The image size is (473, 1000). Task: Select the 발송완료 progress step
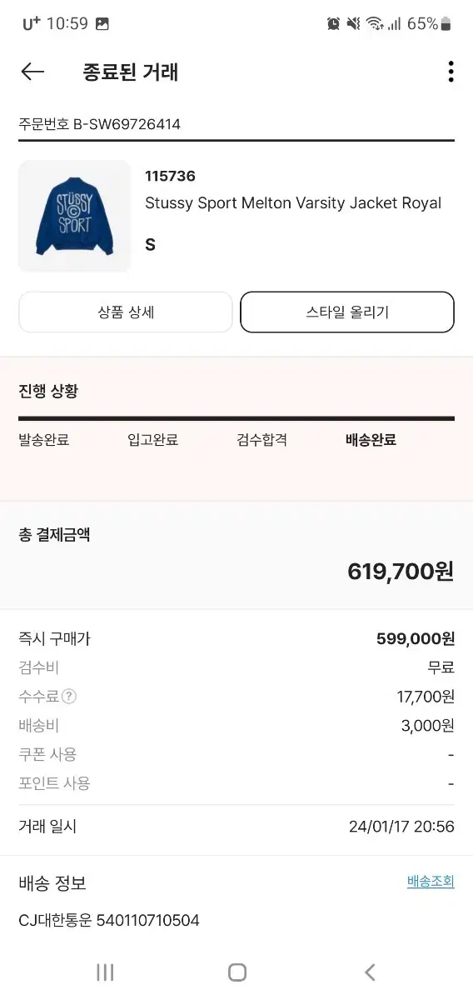click(44, 440)
